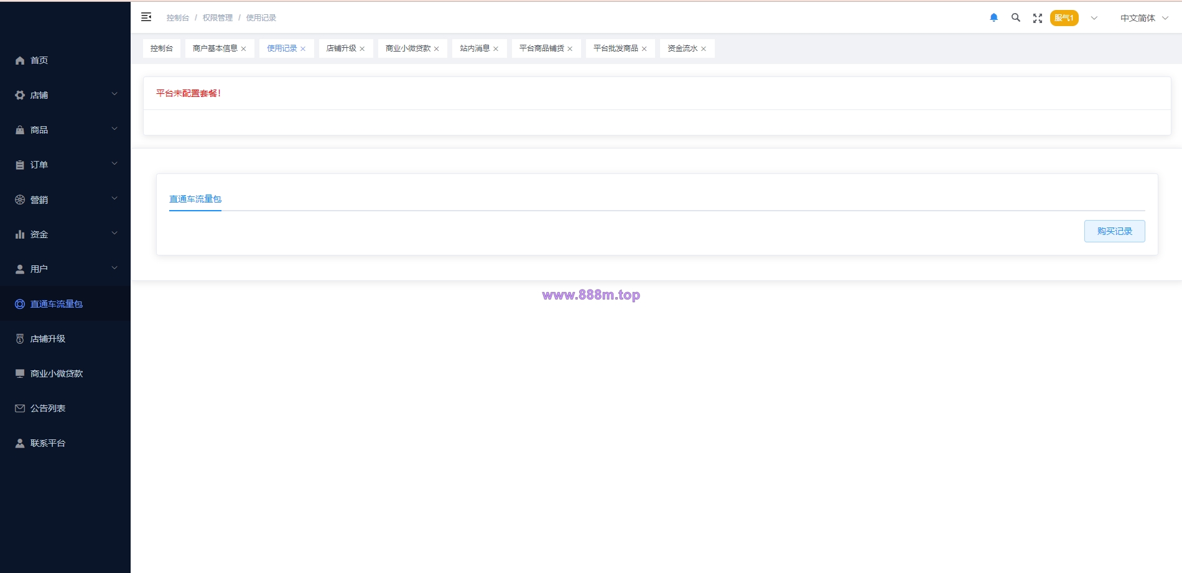Click the 购买记录 button
This screenshot has width=1182, height=573.
click(1115, 231)
